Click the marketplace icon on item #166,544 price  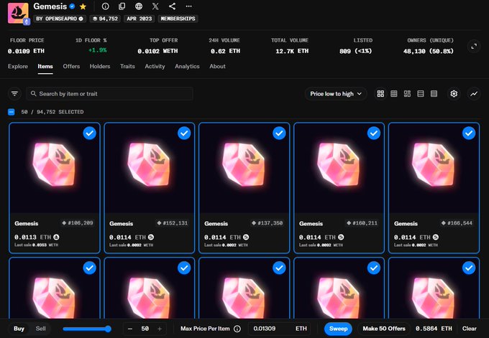pyautogui.click(x=436, y=237)
